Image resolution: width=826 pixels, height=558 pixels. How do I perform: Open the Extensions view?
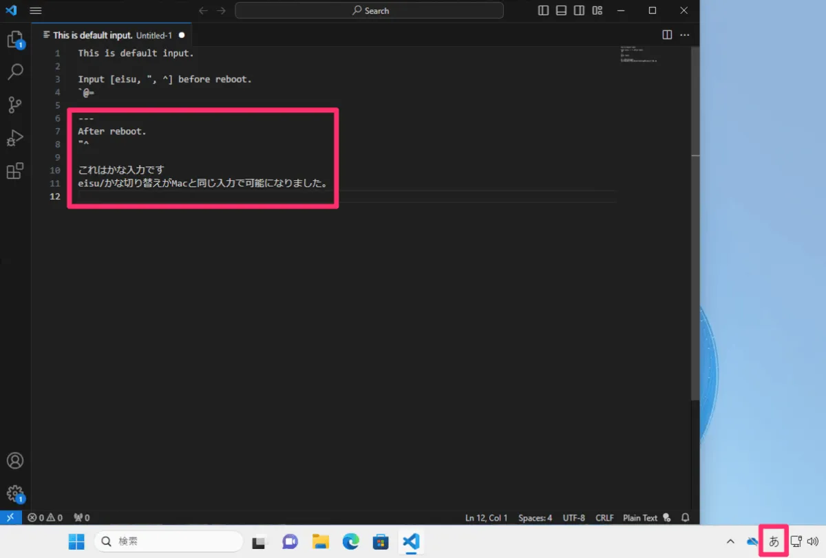(14, 171)
